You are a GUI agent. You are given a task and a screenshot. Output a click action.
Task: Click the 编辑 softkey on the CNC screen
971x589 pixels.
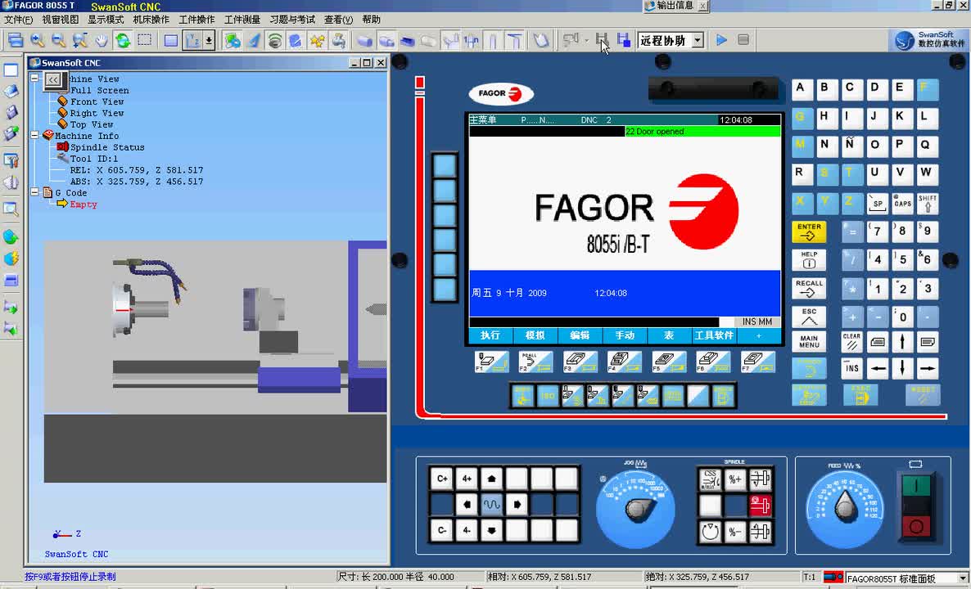(580, 335)
